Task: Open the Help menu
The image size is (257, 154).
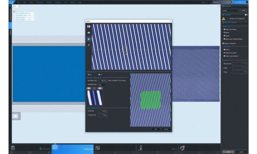Action: (x=80, y=2)
